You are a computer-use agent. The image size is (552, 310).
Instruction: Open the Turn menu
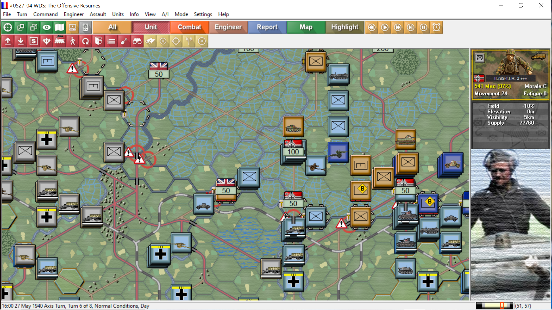[22, 14]
